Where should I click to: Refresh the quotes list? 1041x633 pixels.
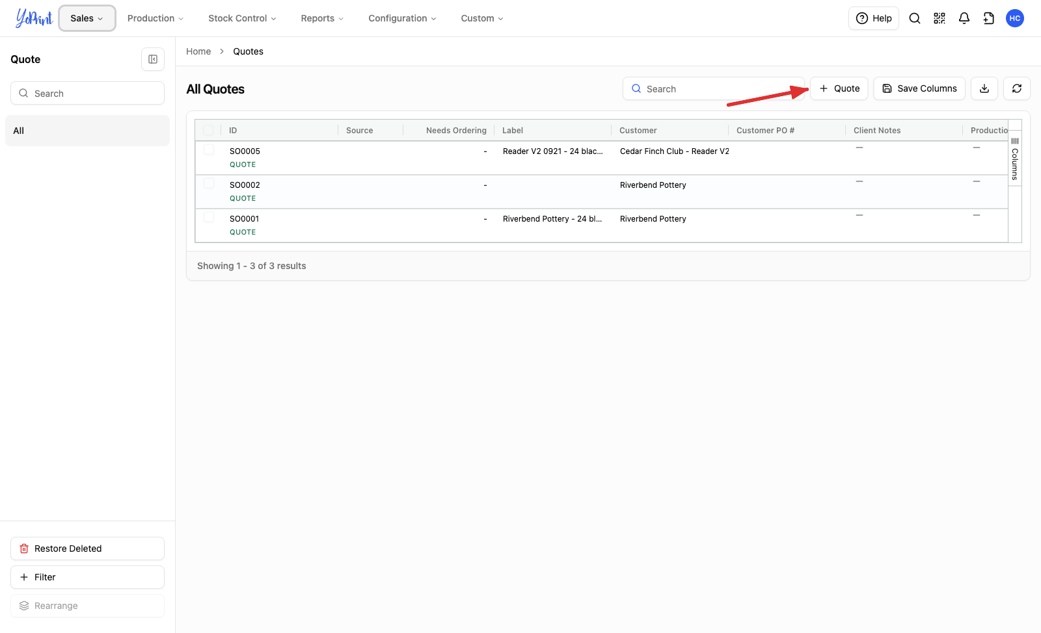pyautogui.click(x=1017, y=88)
